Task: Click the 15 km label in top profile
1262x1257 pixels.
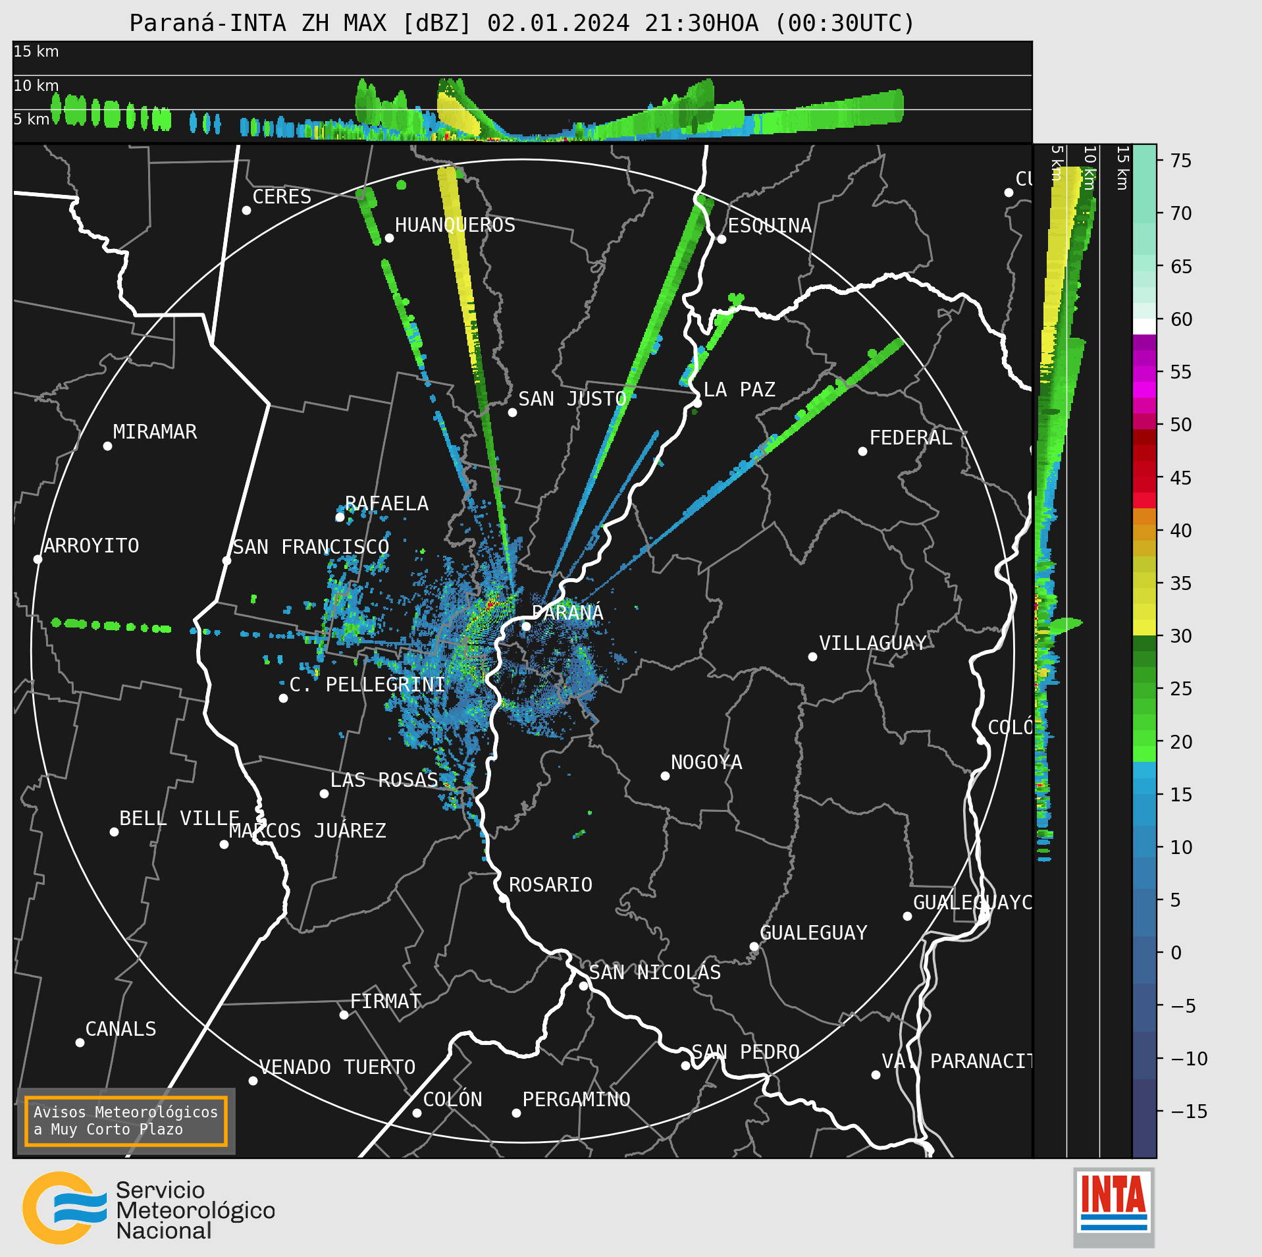Action: 36,51
